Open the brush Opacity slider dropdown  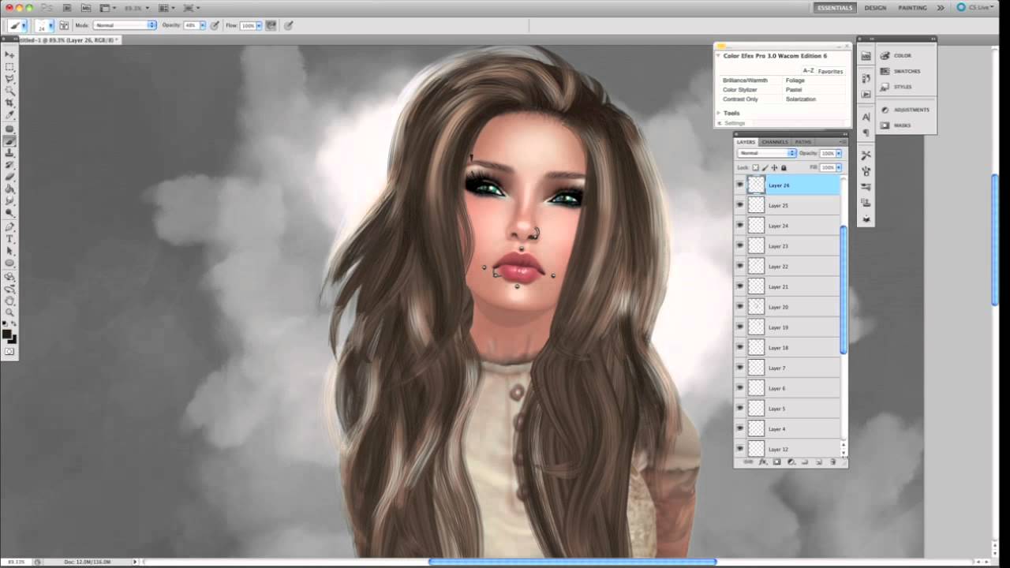203,25
